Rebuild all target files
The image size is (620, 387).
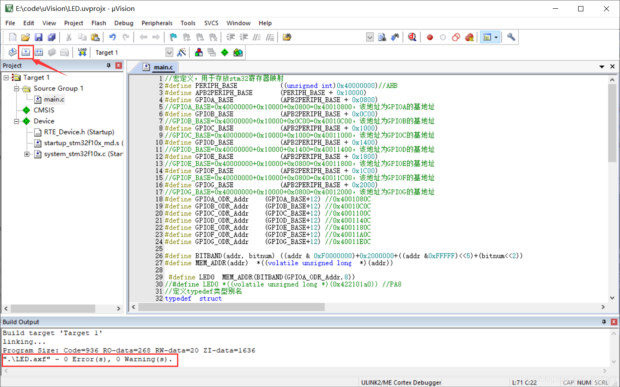click(x=39, y=52)
